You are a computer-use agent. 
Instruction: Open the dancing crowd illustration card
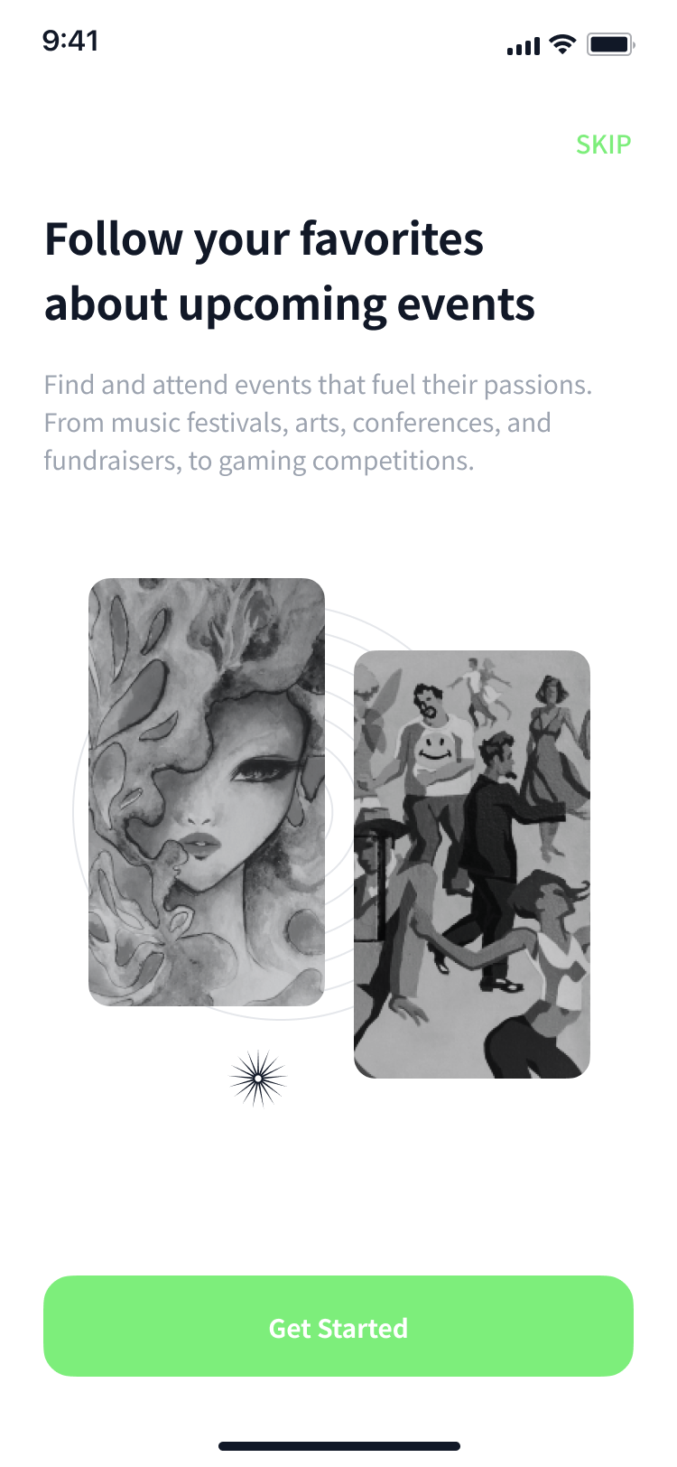472,864
